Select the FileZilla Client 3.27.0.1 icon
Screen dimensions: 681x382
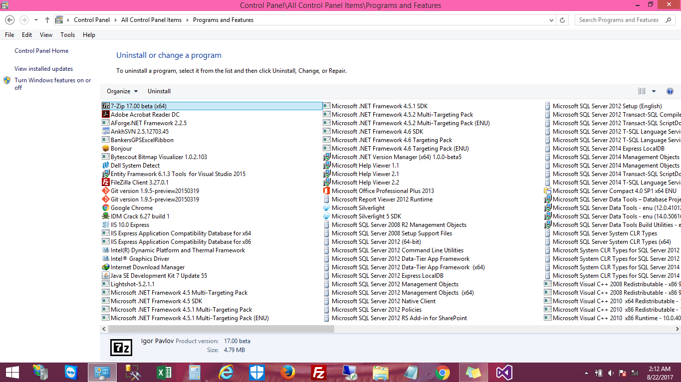(x=106, y=183)
